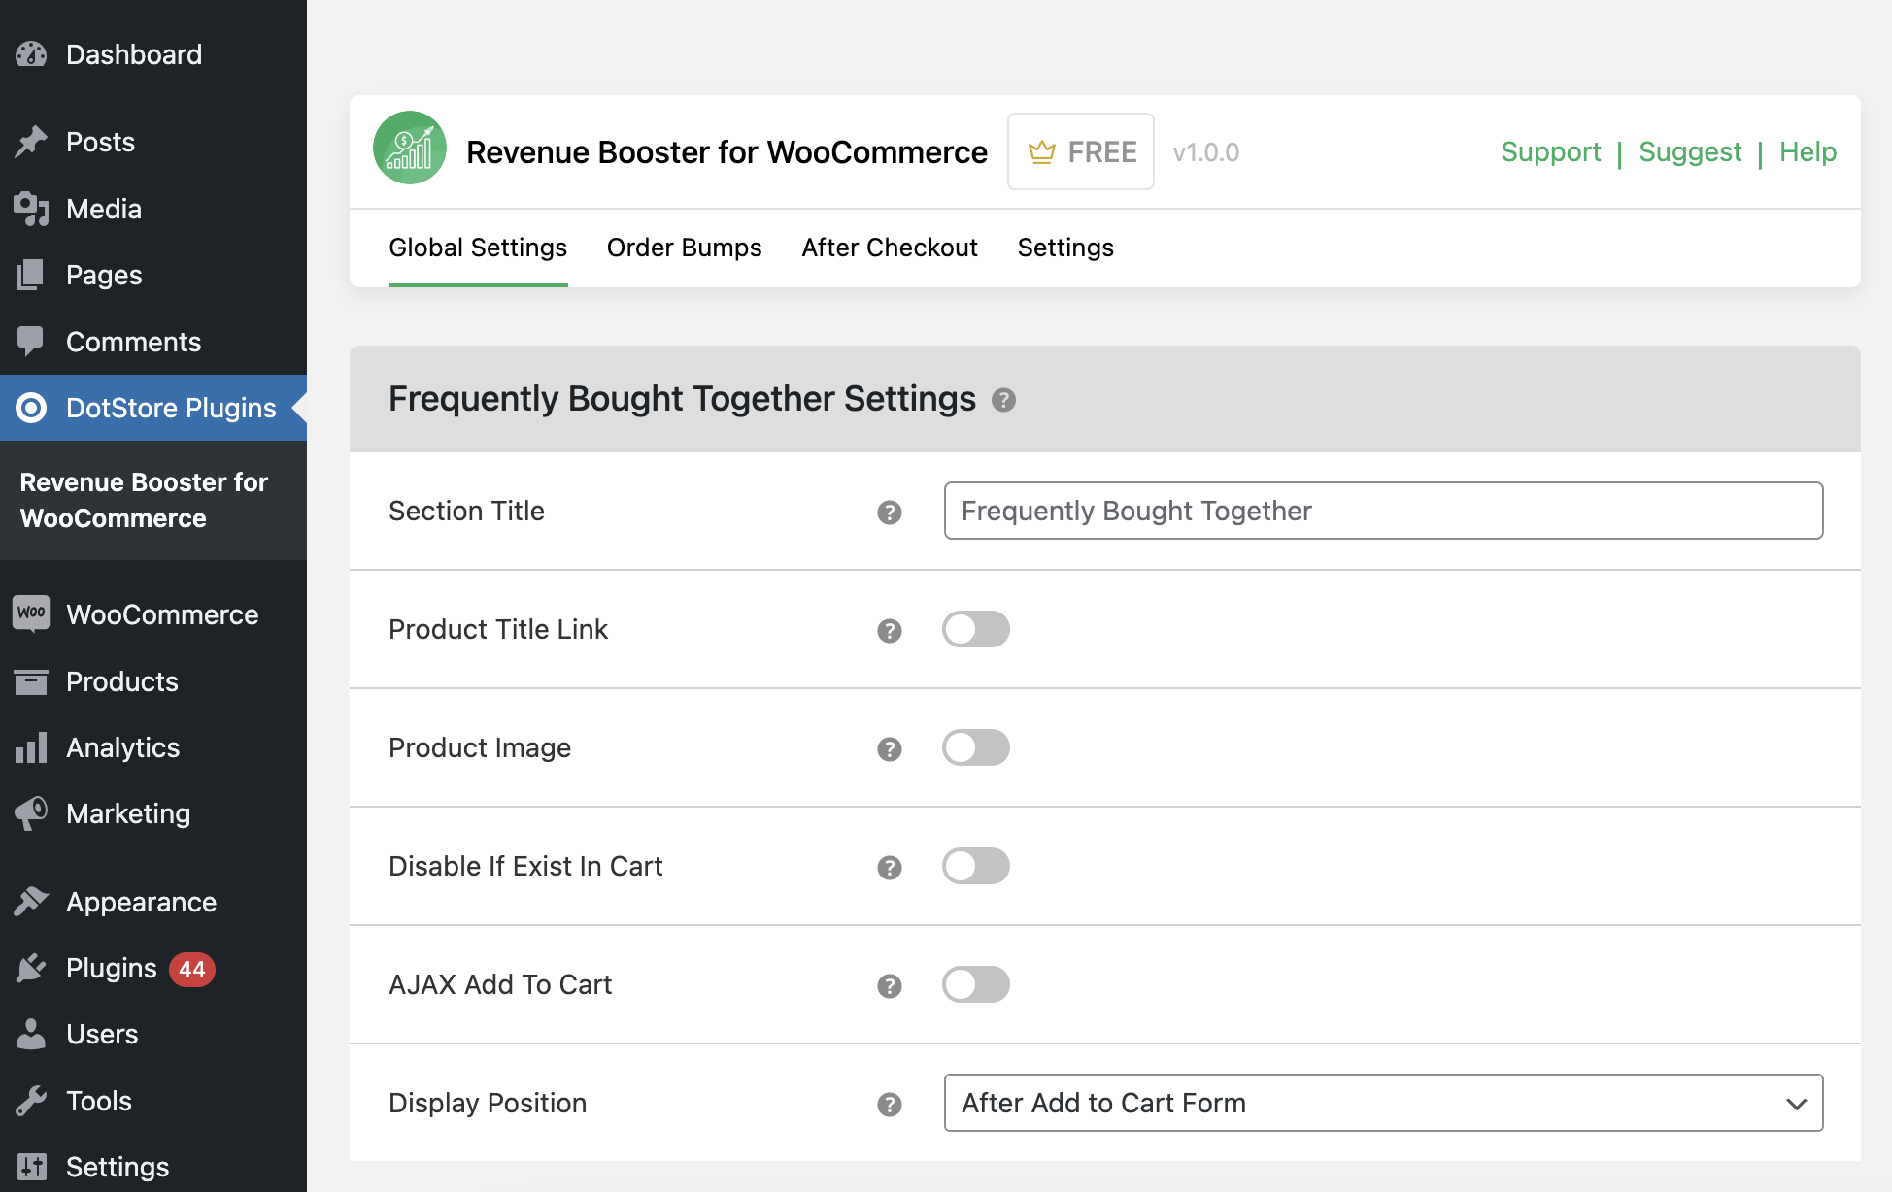Click the Pages icon in sidebar

tap(31, 275)
